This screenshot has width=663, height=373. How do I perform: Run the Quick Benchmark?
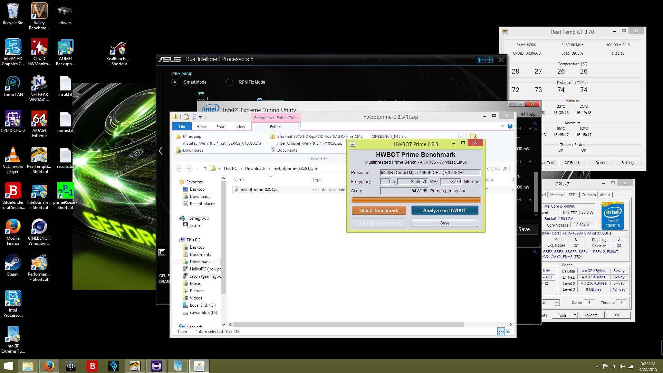[379, 210]
